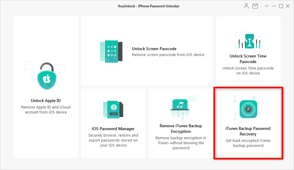Select the Unlock Apple ID title

(x=46, y=101)
